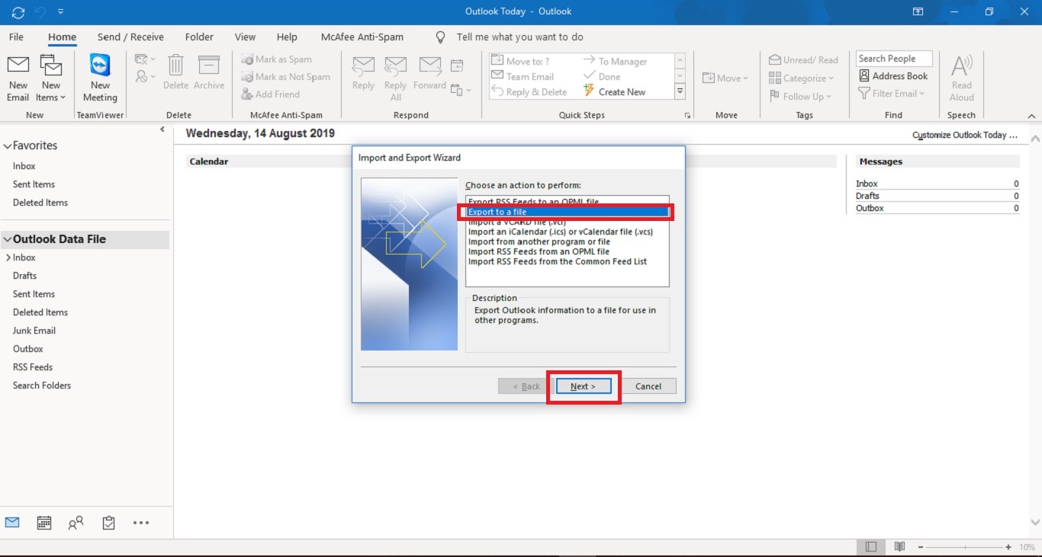Click Unread/ Read in Tags

[x=803, y=60]
